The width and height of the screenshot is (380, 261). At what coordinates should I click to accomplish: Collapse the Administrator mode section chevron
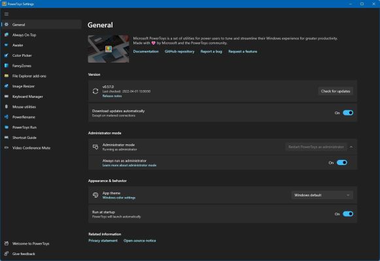351,147
